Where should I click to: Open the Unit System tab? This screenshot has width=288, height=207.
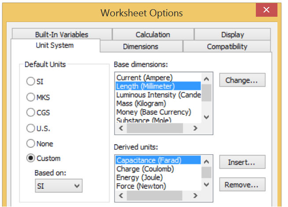click(55, 45)
